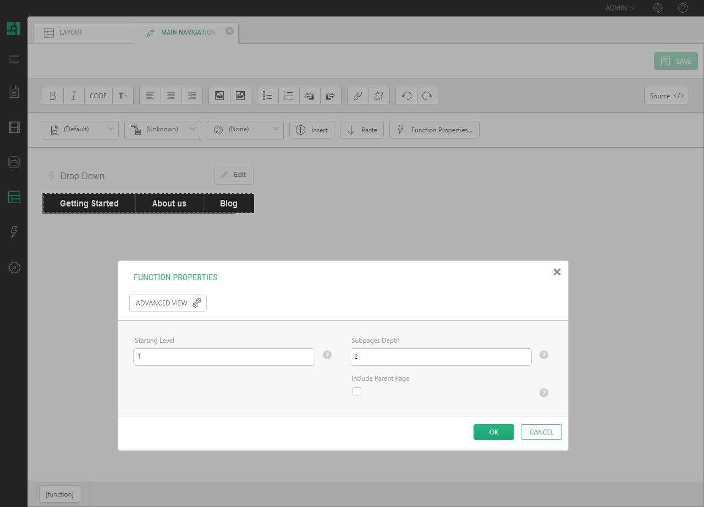Open the ADMIN user menu
Image resolution: width=704 pixels, height=507 pixels.
(620, 8)
